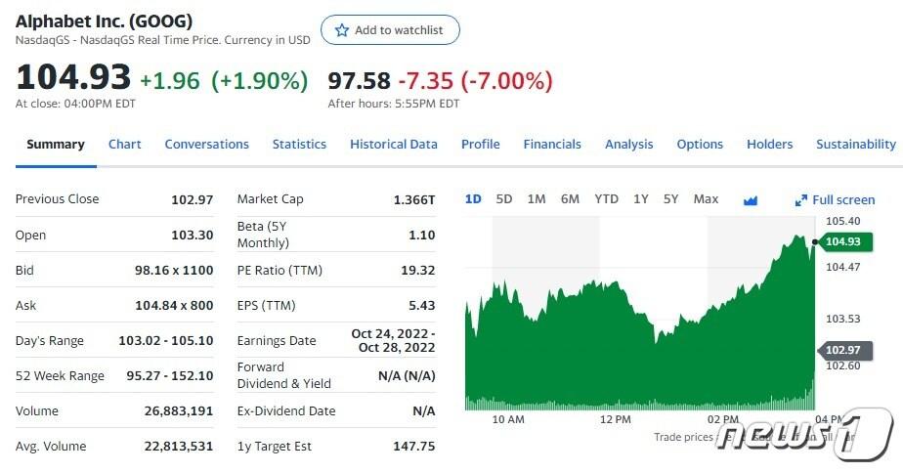Click the Add to watchlist button
Image resolution: width=903 pixels, height=473 pixels.
point(390,30)
